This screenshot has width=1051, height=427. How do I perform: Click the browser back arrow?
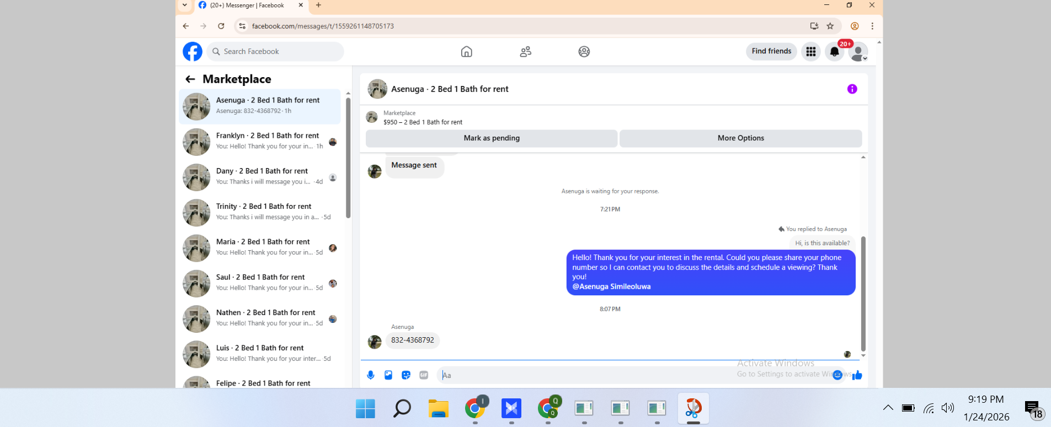pyautogui.click(x=186, y=26)
